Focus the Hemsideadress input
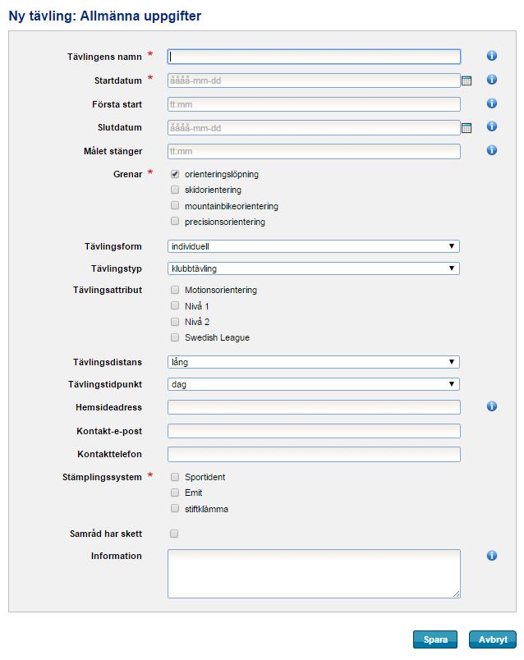 314,407
